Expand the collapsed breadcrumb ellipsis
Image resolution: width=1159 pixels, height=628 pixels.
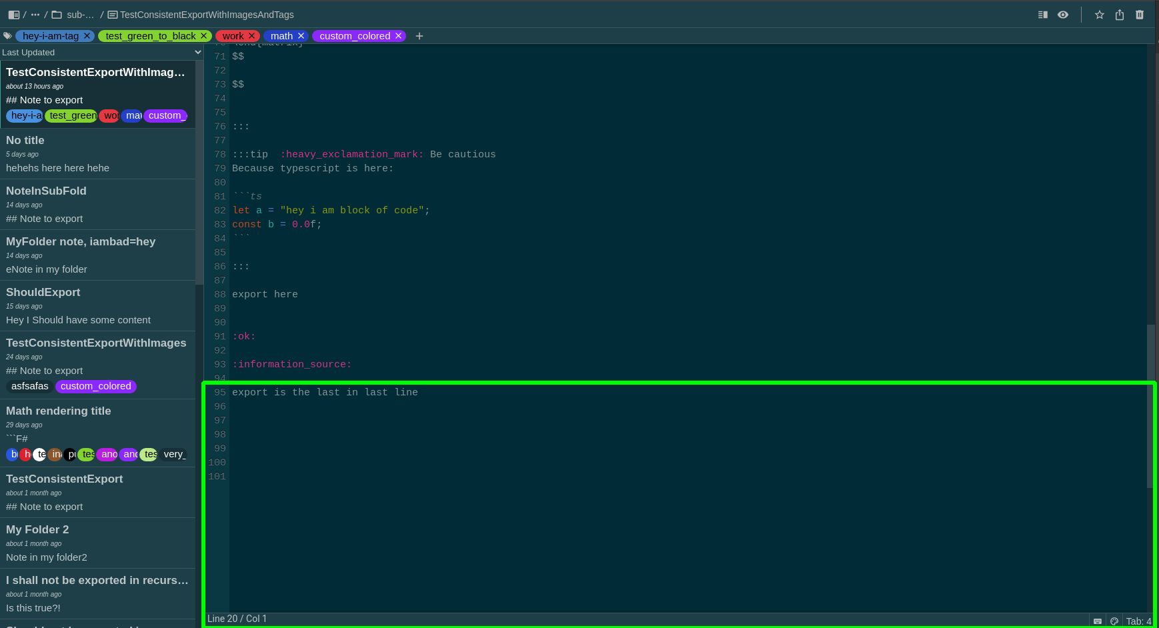click(x=35, y=15)
